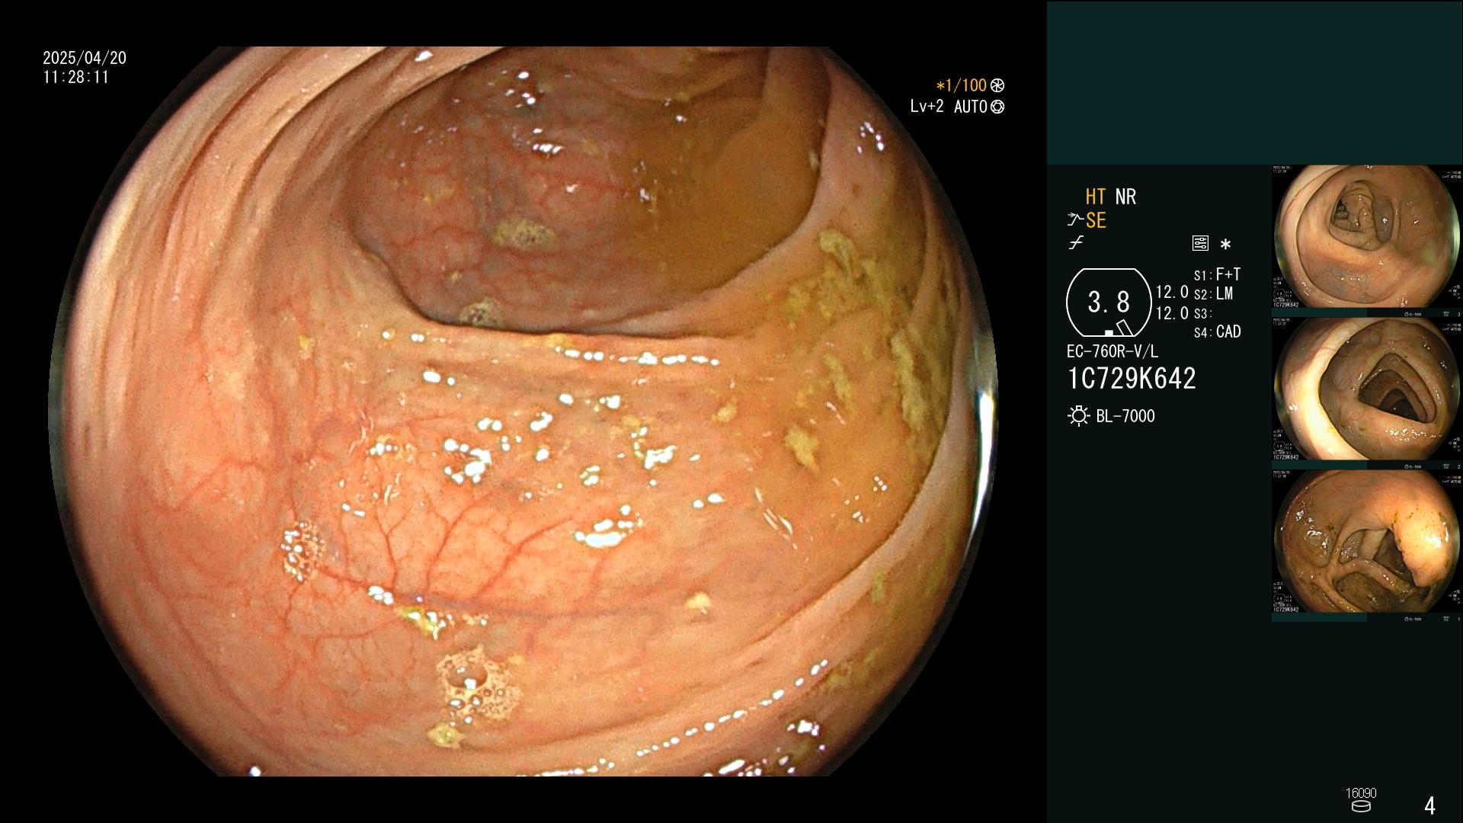Click the NR indicator

1125,197
